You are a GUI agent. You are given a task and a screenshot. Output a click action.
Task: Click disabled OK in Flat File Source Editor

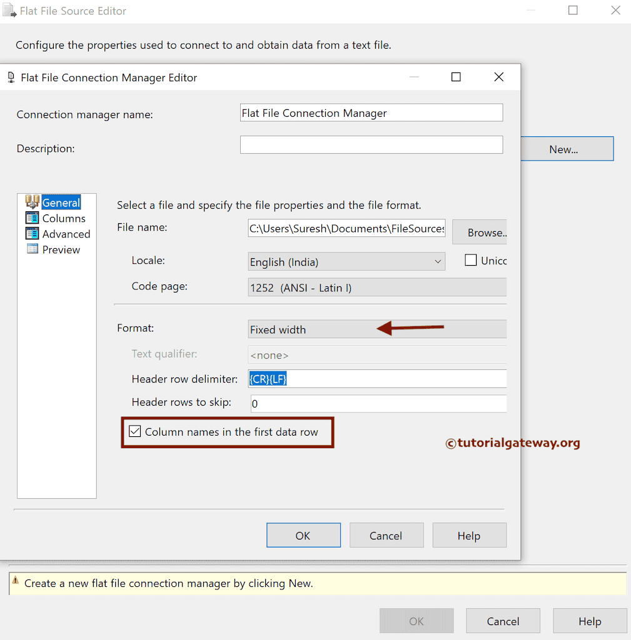pos(416,621)
